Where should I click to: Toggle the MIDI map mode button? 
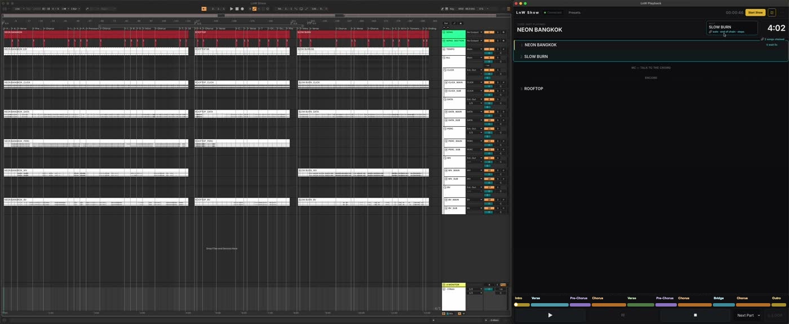[460, 9]
